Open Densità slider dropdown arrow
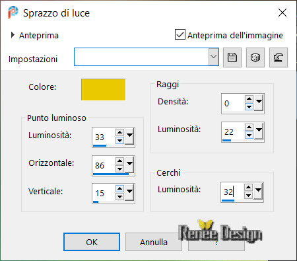The width and height of the screenshot is (297, 261). click(259, 103)
